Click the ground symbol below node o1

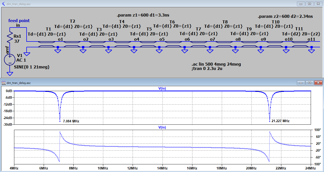click(58, 51)
